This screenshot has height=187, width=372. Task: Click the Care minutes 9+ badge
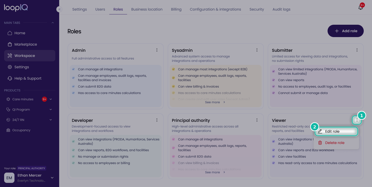click(44, 99)
